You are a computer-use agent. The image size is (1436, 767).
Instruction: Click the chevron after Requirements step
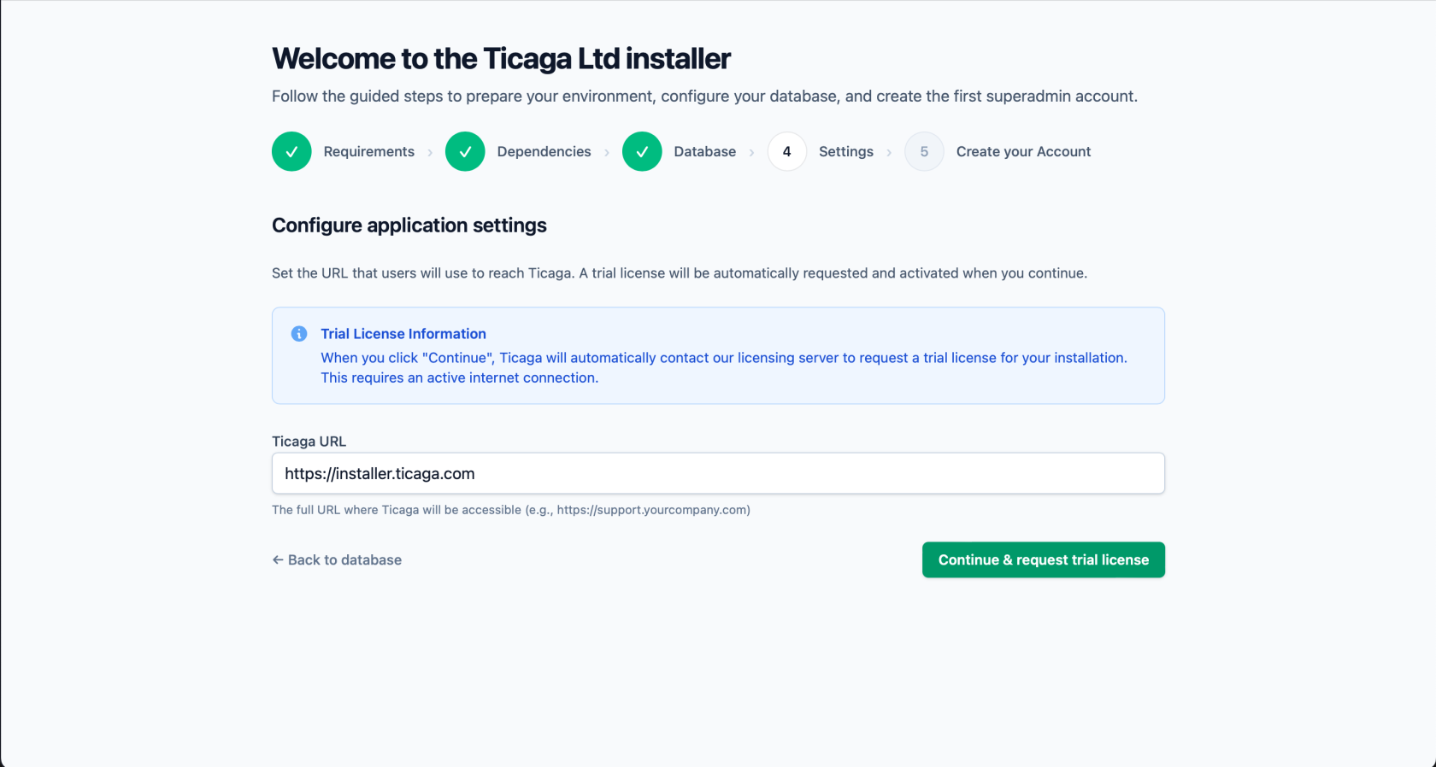tap(430, 153)
